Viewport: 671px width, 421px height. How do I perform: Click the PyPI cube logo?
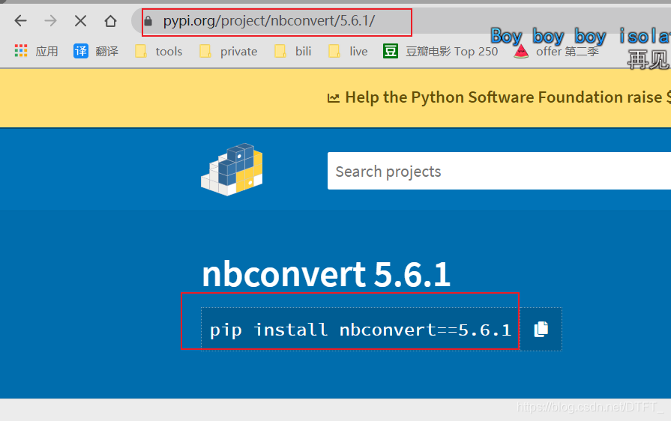point(232,169)
